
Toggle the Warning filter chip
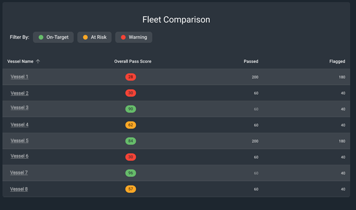tap(133, 37)
